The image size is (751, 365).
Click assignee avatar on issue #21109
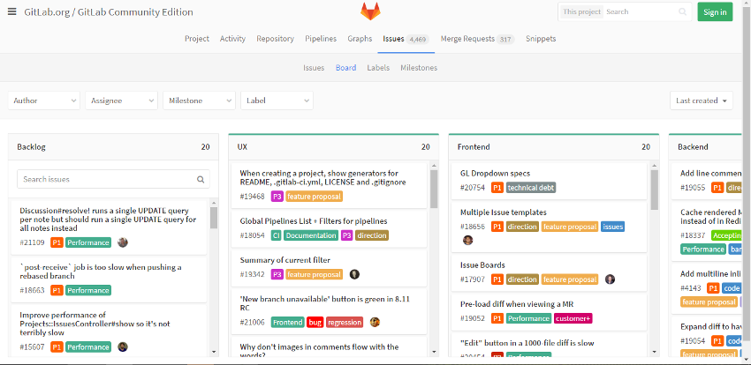pos(123,242)
